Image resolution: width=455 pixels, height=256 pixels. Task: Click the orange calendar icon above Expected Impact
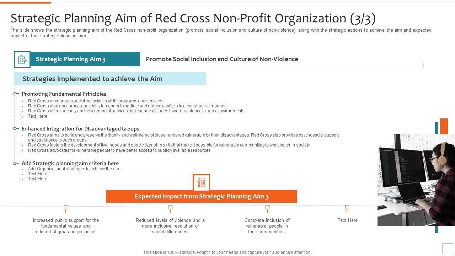coord(202,183)
